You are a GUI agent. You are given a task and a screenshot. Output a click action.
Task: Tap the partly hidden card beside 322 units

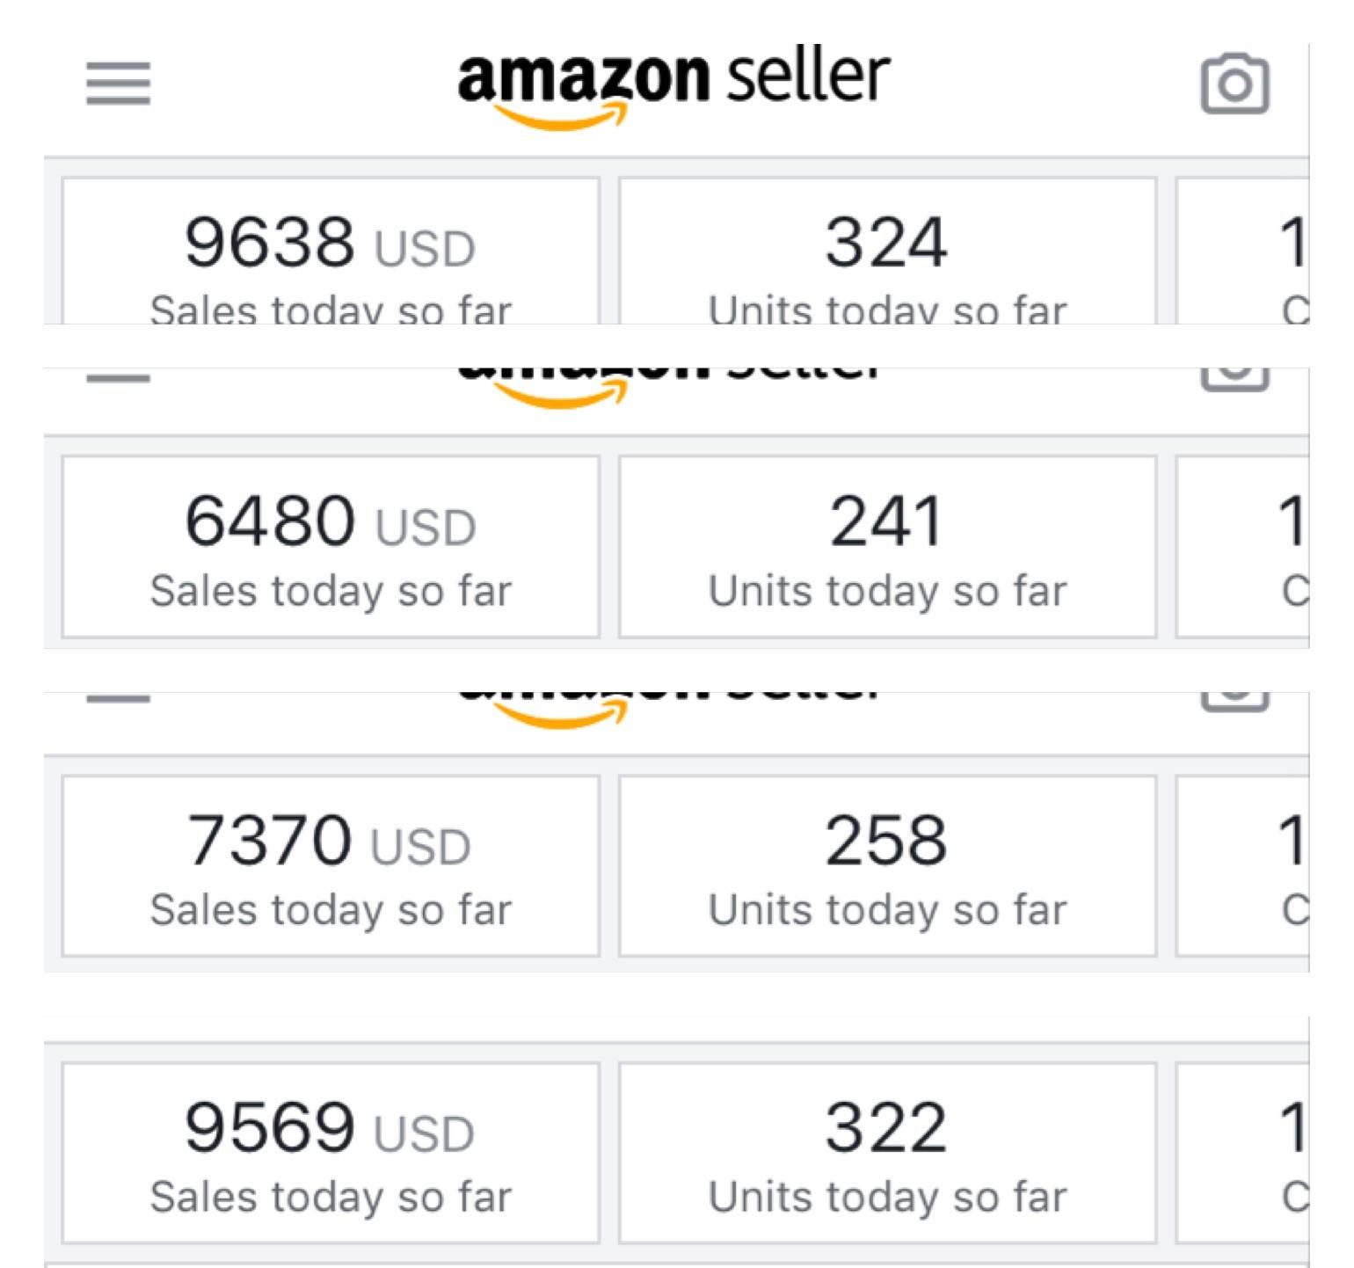tap(1243, 1153)
